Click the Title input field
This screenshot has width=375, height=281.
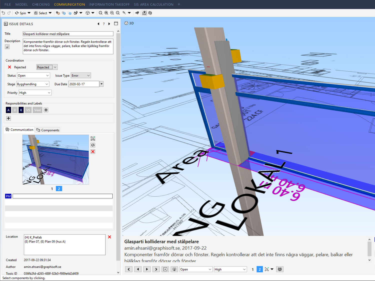click(x=68, y=34)
